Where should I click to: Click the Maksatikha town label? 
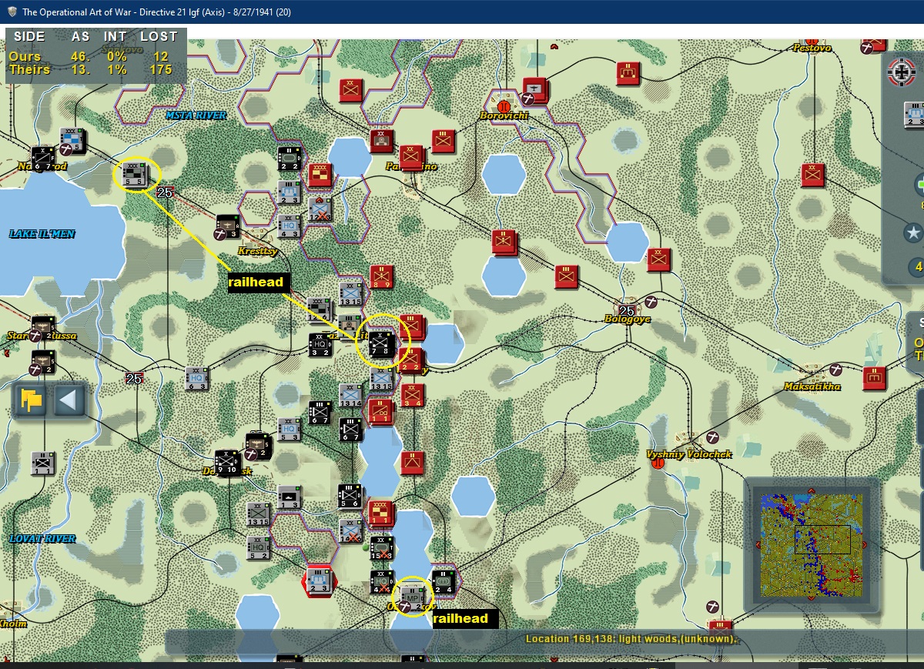click(x=812, y=386)
